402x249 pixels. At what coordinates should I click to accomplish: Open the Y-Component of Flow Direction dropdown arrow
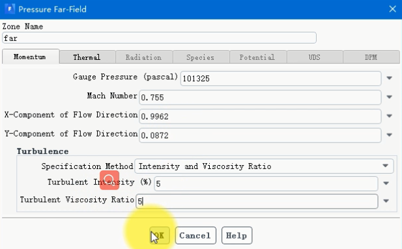(x=390, y=135)
